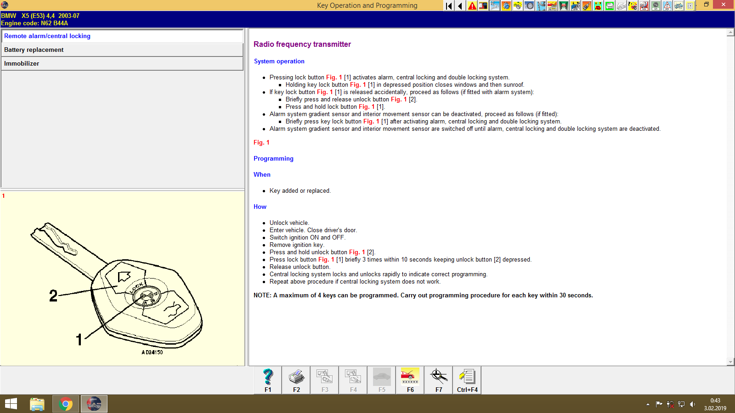The height and width of the screenshot is (413, 735).
Task: Switch to the Battery replacement topic
Action: click(122, 50)
